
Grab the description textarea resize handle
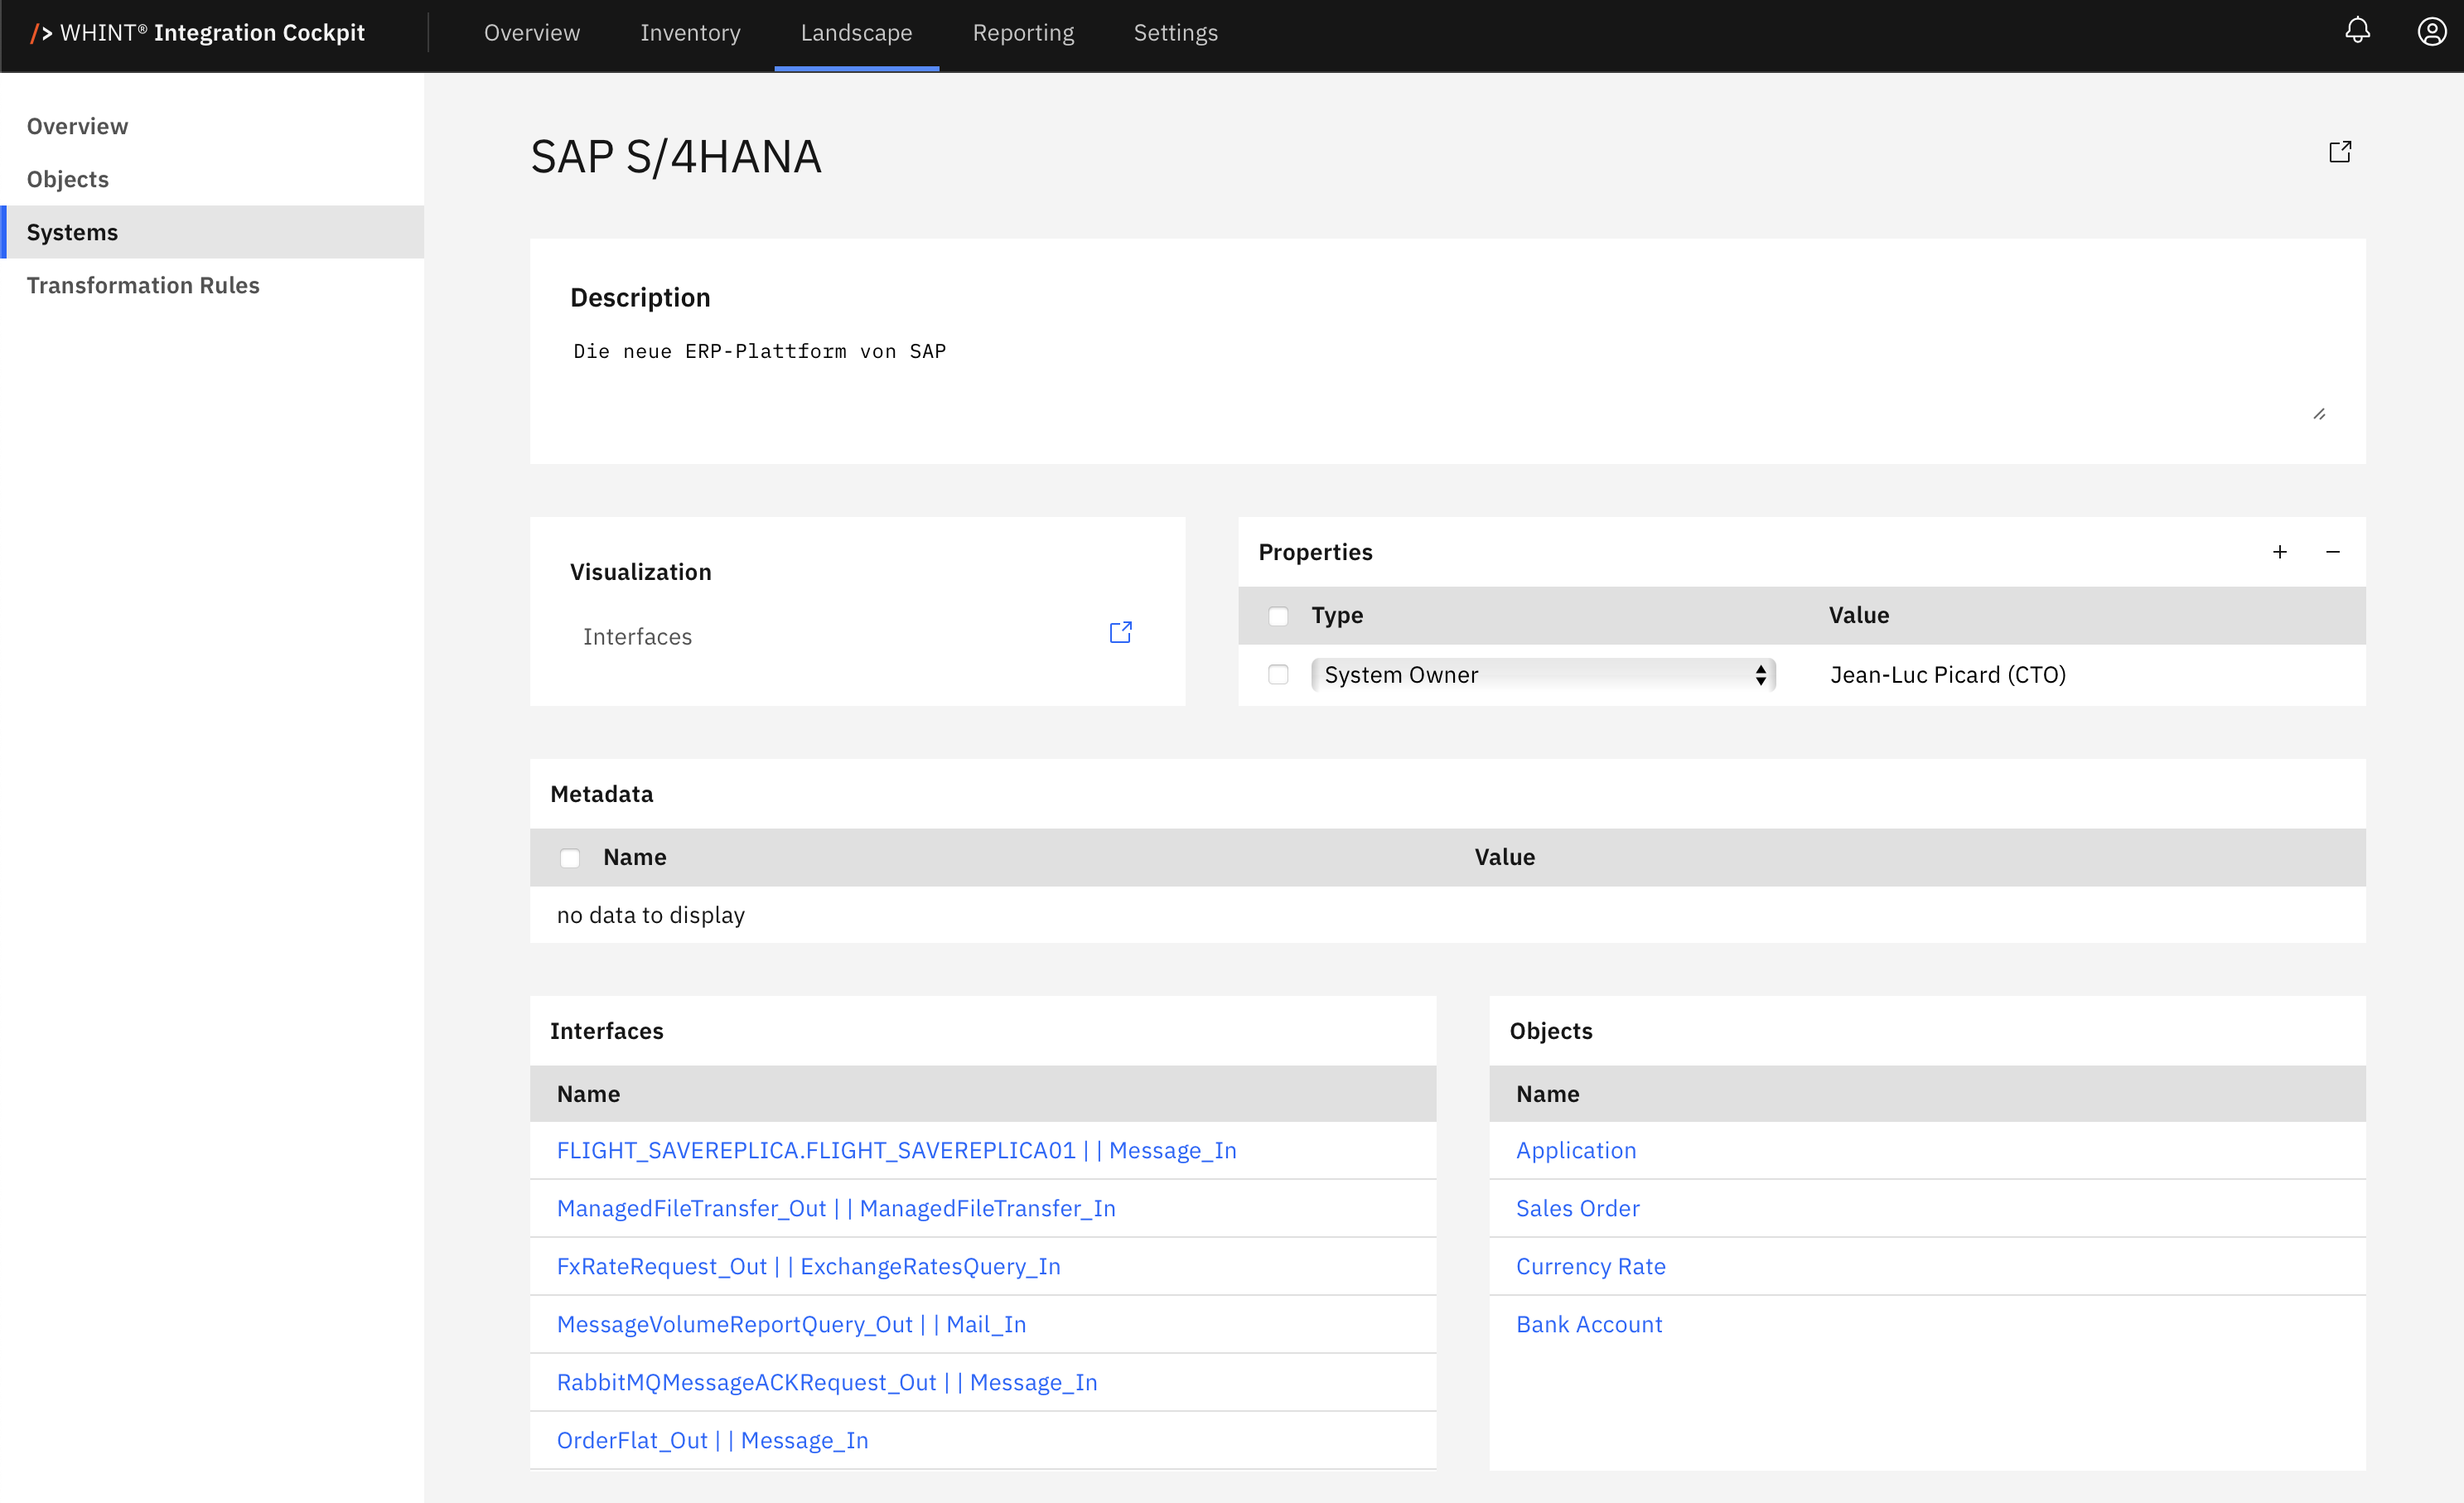coord(2319,414)
